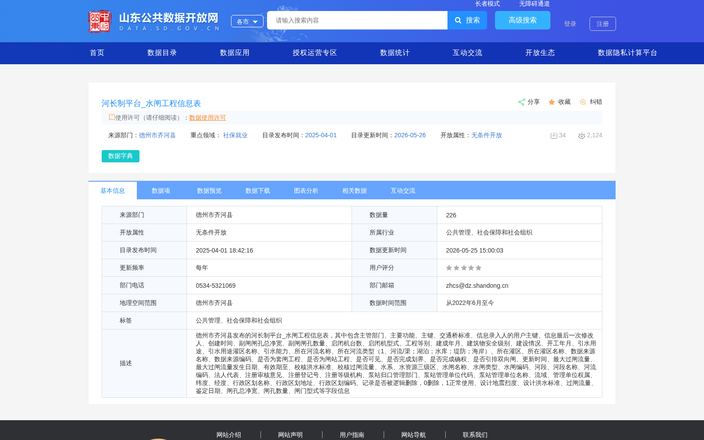Click the 社保就业 domain link
The image size is (704, 440).
[235, 136]
